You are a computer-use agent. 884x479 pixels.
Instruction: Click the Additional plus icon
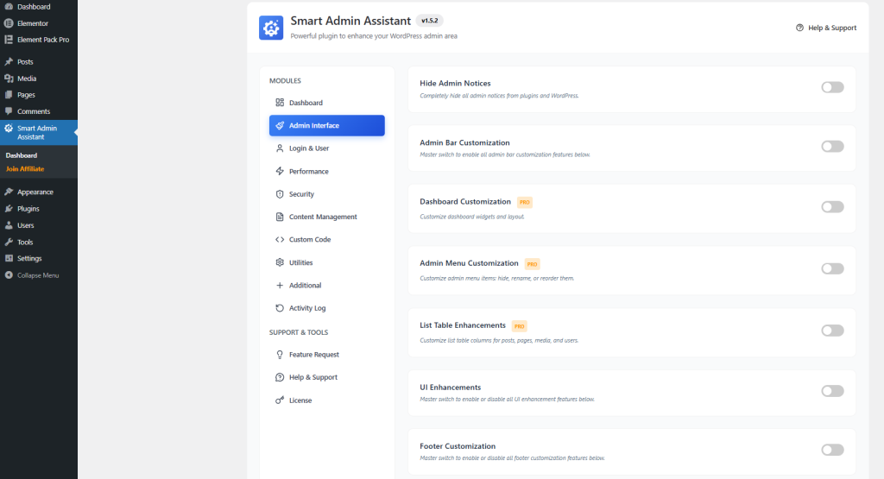click(280, 285)
